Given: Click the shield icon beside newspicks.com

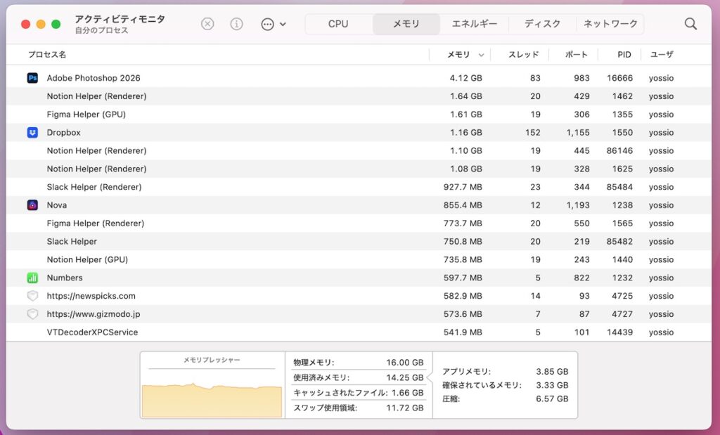Looking at the screenshot, I should [x=32, y=296].
